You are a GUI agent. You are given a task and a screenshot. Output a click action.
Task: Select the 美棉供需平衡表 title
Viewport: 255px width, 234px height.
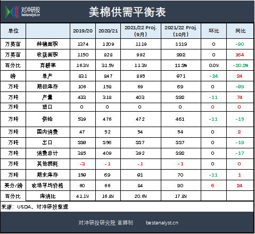[x=127, y=12]
